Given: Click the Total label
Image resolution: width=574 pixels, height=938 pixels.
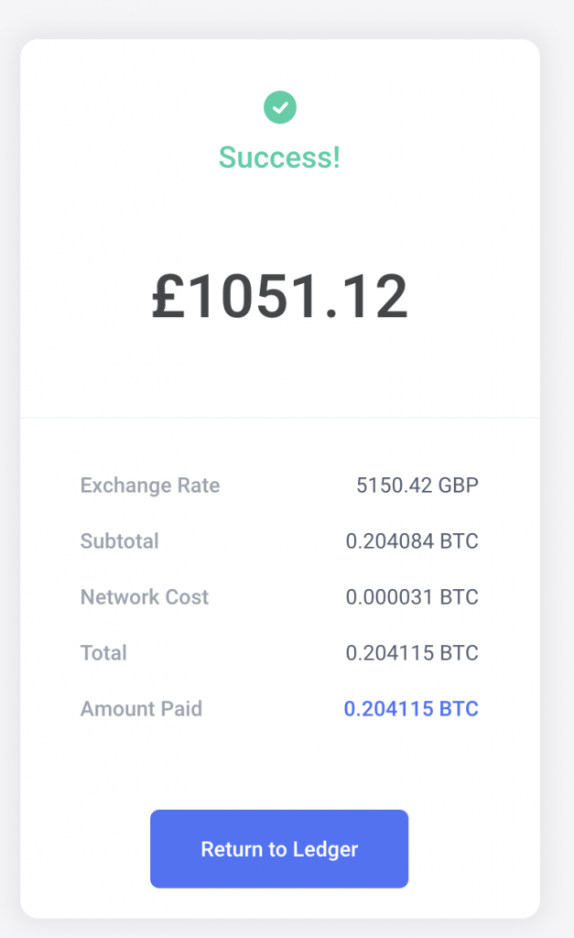Looking at the screenshot, I should click(103, 653).
